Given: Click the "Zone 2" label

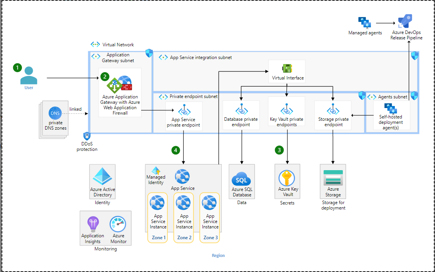Looking at the screenshot, I should click(x=184, y=238).
